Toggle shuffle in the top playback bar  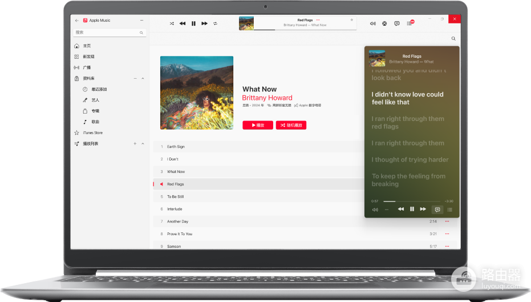coord(172,23)
